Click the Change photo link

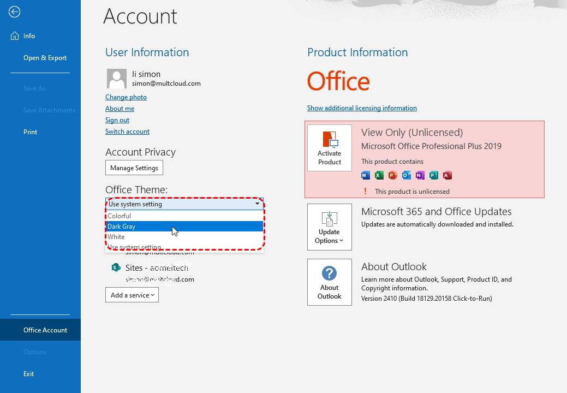tap(126, 97)
